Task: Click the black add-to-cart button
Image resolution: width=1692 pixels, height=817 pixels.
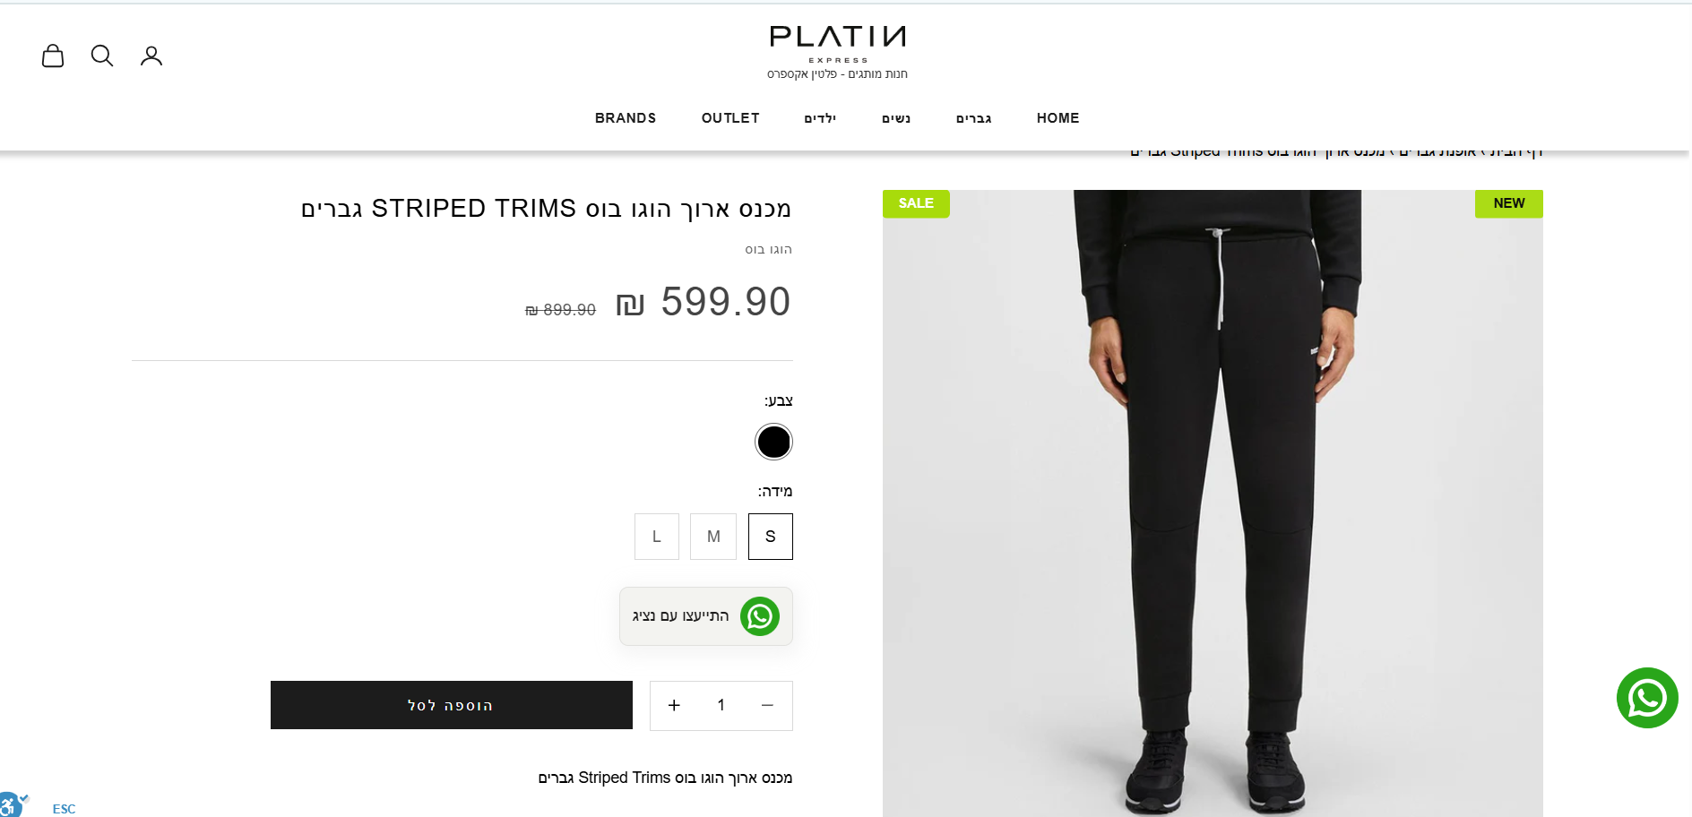Action: point(451,705)
